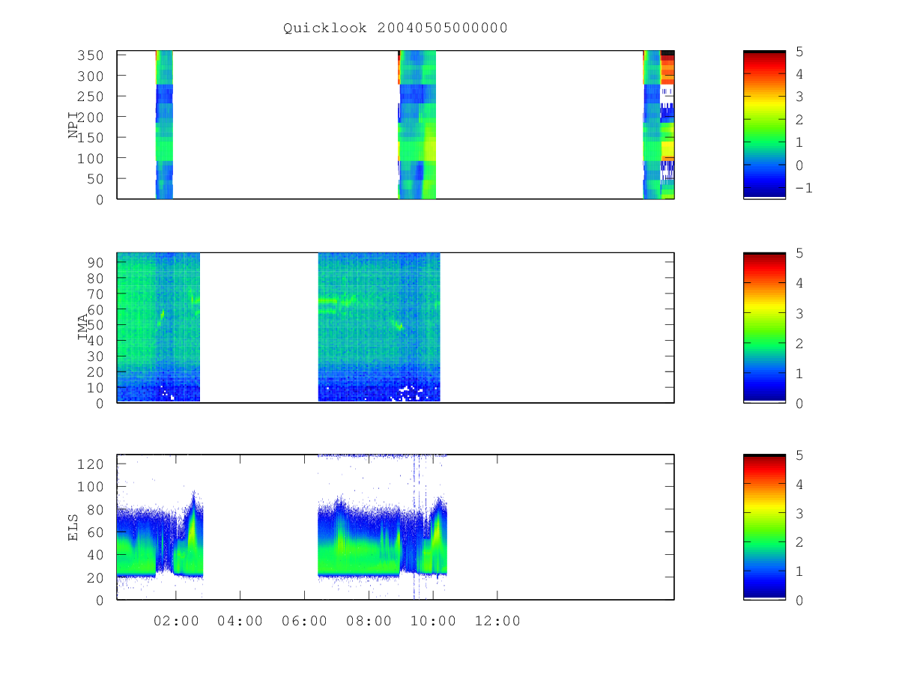
Task: Click the 4 label on ELS colorbar
Action: pos(799,484)
